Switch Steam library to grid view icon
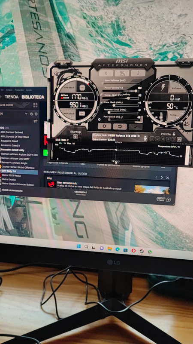Viewport: 193px width, 344px height. pyautogui.click(x=35, y=105)
